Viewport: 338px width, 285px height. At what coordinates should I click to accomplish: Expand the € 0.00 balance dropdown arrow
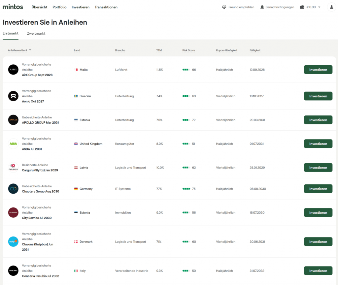point(319,7)
